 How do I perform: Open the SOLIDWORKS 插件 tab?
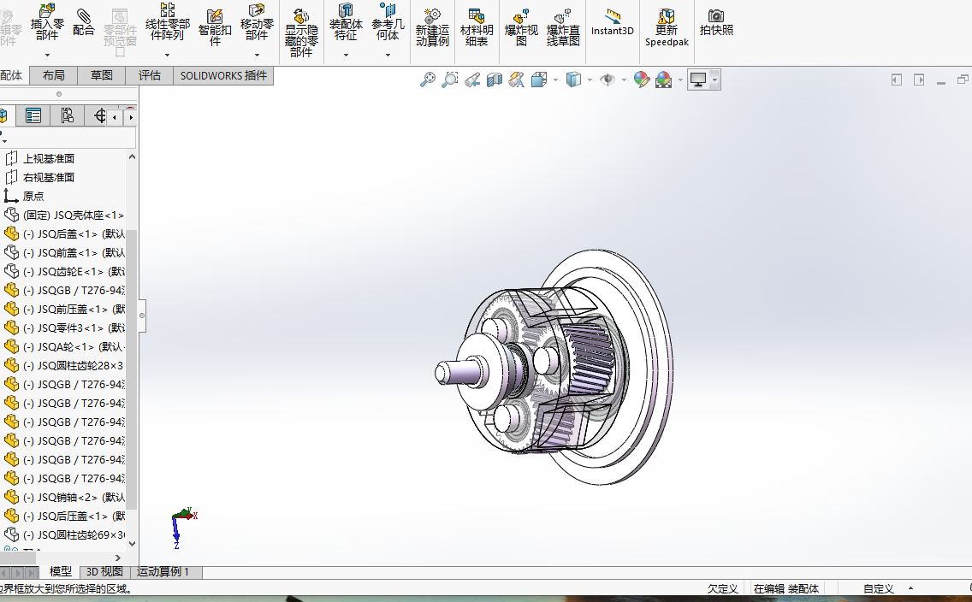click(x=223, y=75)
